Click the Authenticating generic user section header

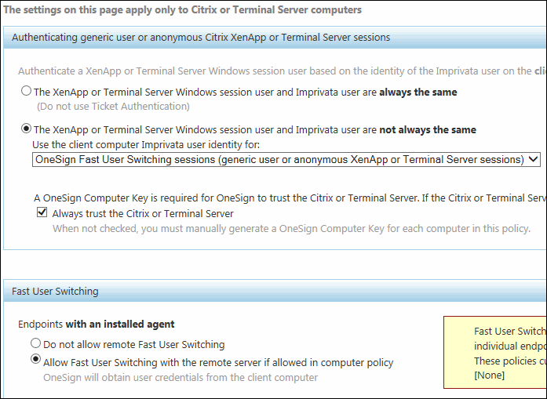tap(275, 38)
